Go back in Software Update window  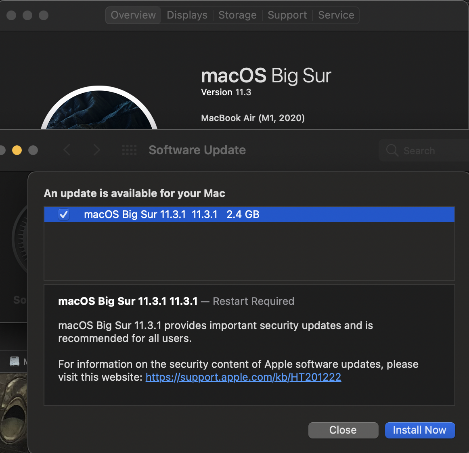(67, 150)
